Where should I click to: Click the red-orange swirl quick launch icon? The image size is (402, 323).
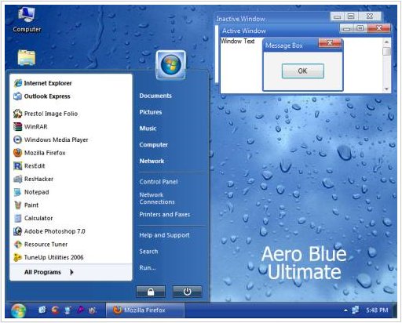[55, 310]
